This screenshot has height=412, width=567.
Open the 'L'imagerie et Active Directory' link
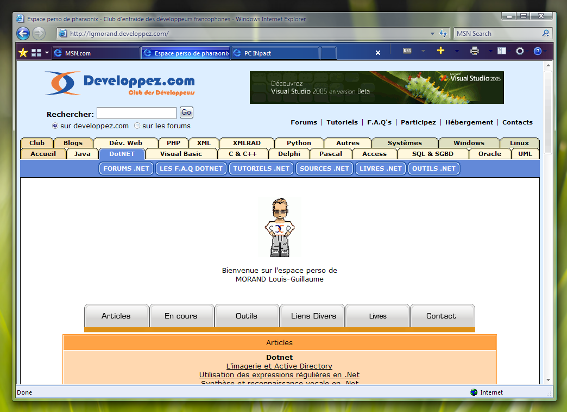pos(279,366)
